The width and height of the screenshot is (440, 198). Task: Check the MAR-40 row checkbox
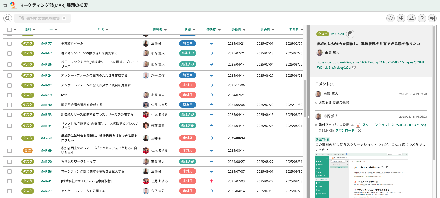click(x=10, y=105)
